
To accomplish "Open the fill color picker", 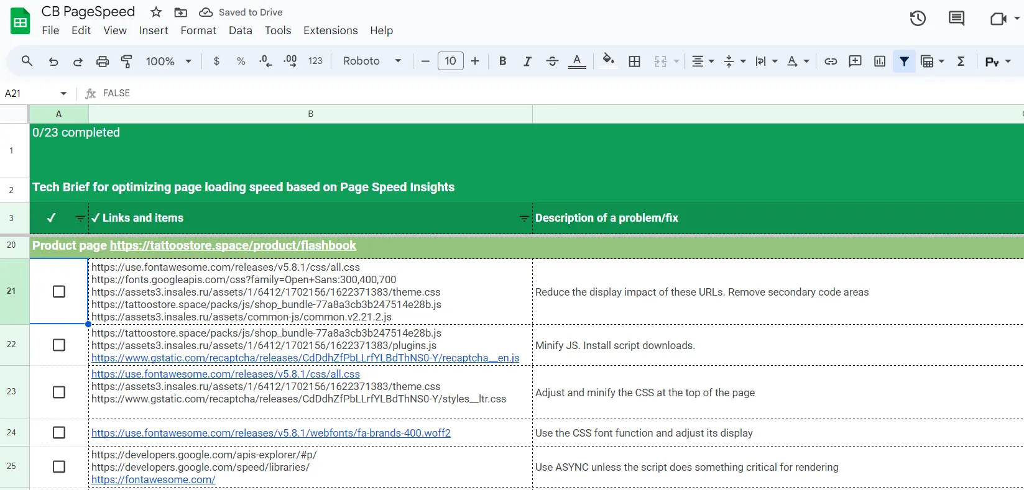I will [608, 60].
